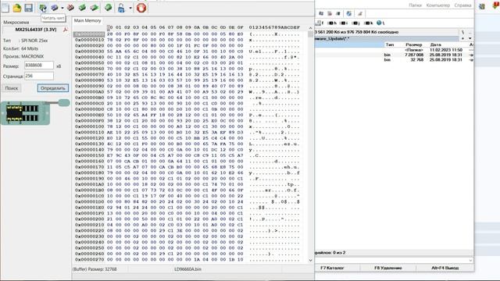This screenshot has width=500, height=281.
Task: Sort files by Размер column
Action: point(413,44)
